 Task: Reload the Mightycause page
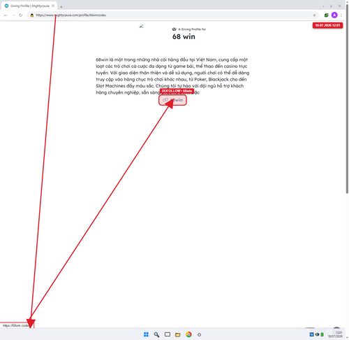(21, 15)
